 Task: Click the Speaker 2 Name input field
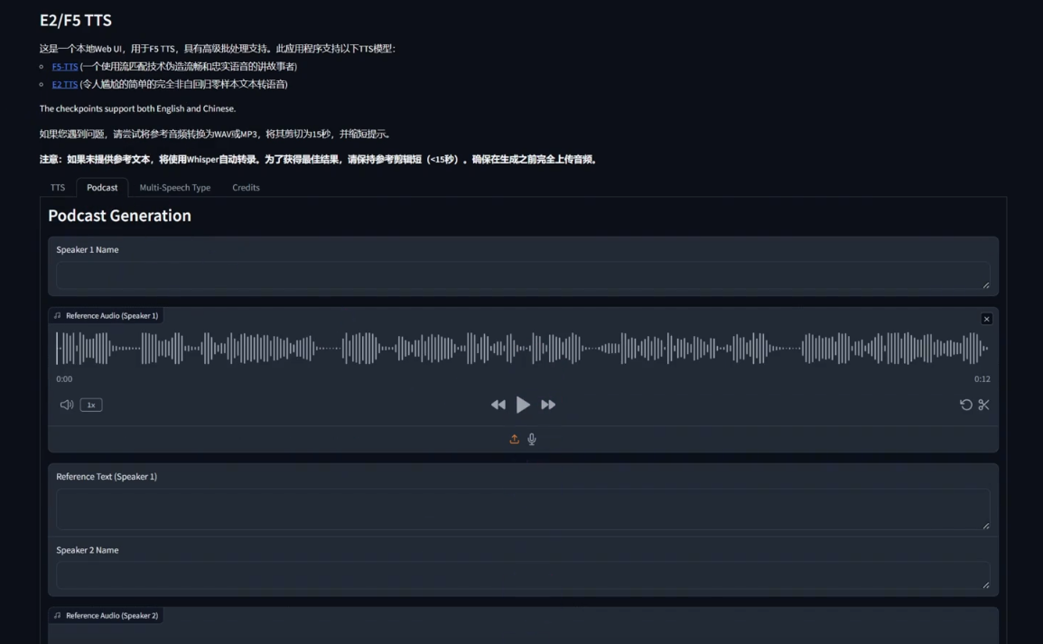point(522,575)
